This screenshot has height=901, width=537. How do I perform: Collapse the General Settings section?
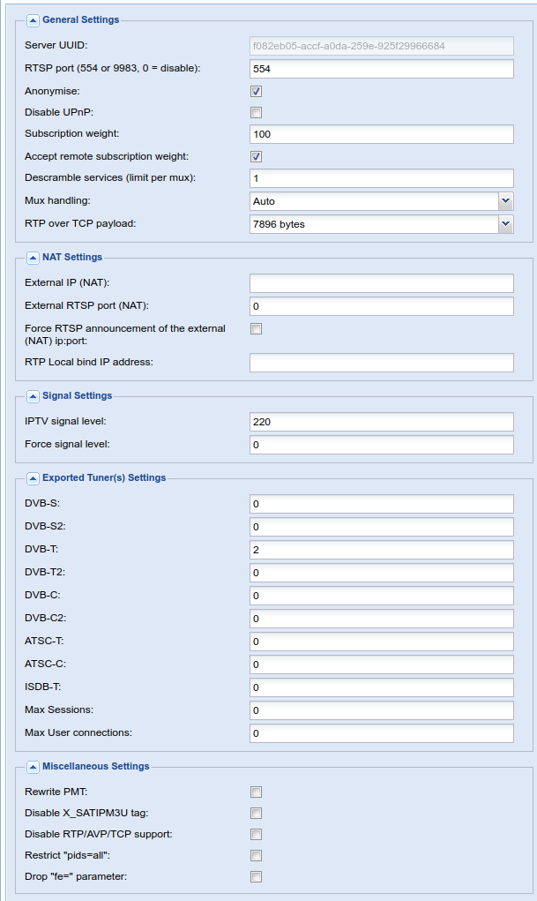(33, 19)
